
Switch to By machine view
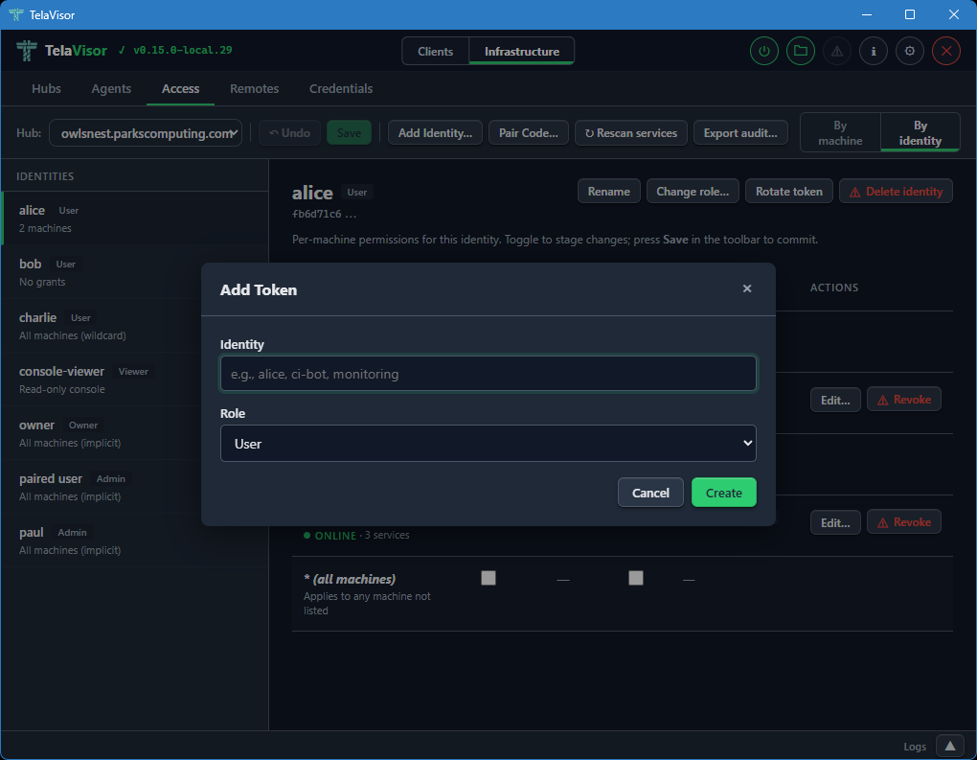click(840, 133)
